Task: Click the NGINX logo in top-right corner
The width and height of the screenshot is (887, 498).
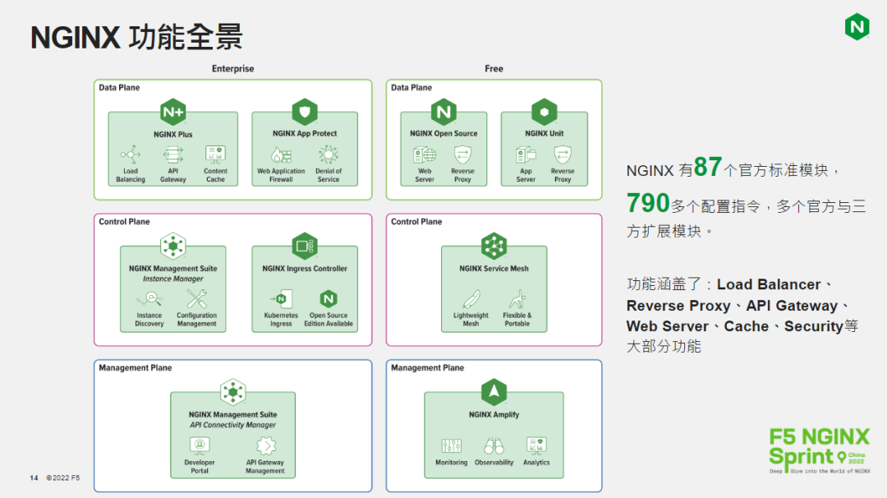Action: [x=857, y=25]
